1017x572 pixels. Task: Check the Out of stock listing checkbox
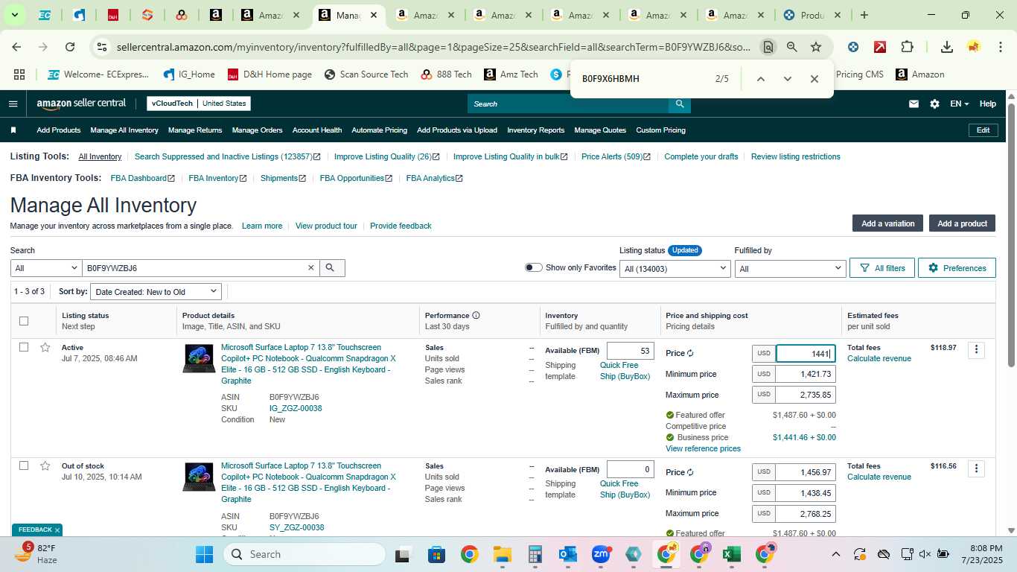tap(24, 465)
